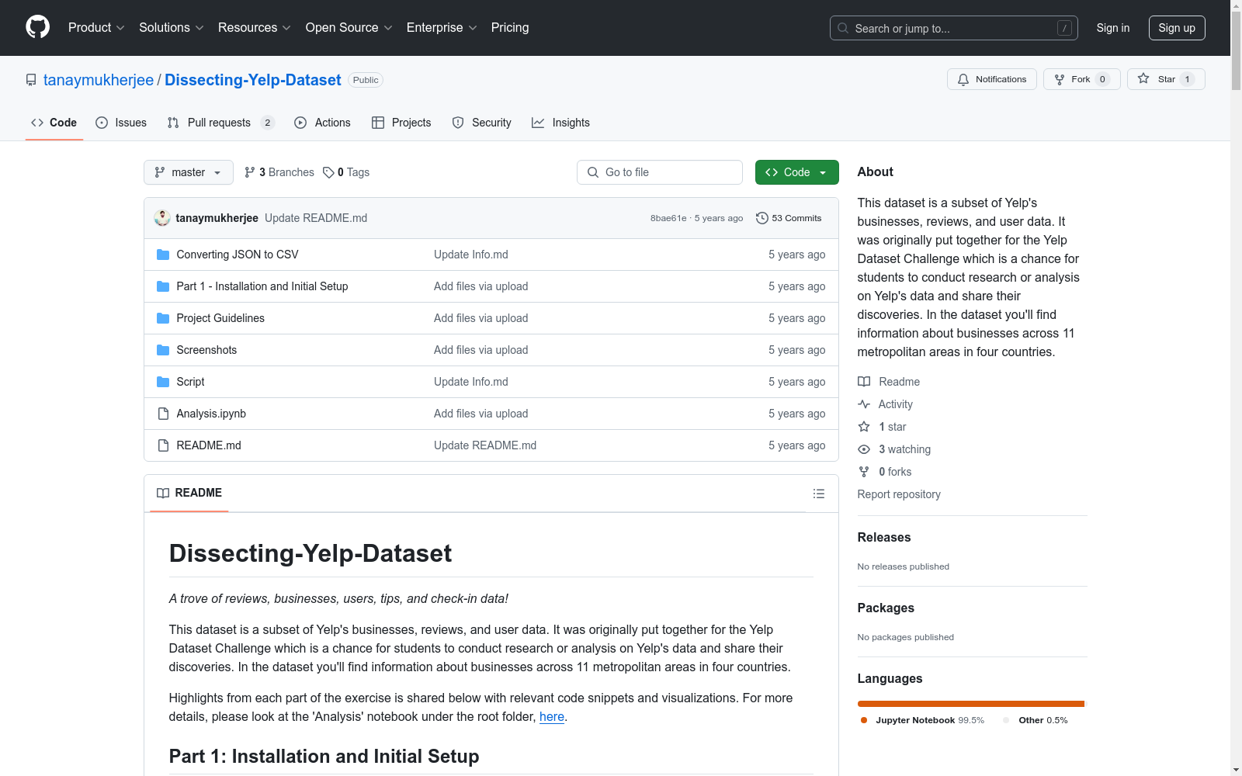Select the Code tab
Image resolution: width=1242 pixels, height=776 pixels.
pos(54,123)
